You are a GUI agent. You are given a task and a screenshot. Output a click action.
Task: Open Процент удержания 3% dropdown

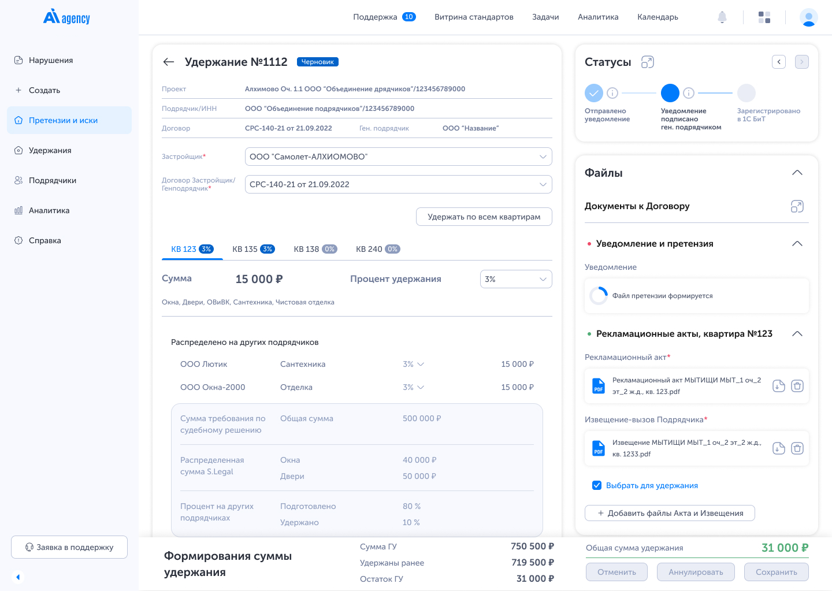click(515, 279)
